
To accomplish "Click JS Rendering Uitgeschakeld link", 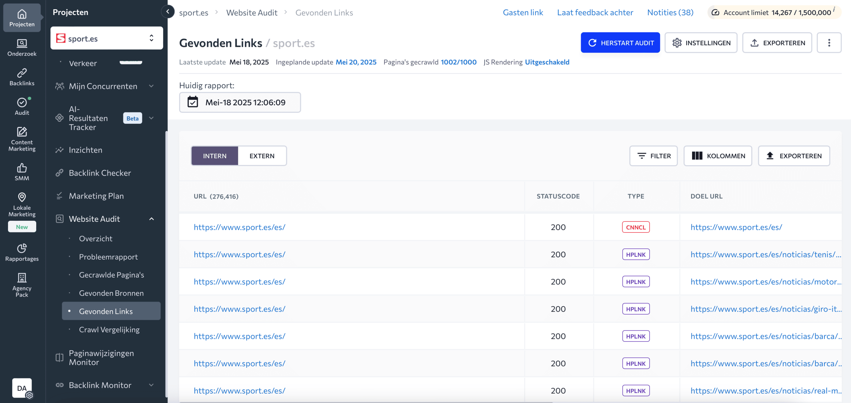I will 547,62.
